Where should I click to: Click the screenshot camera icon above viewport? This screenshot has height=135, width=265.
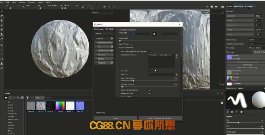223,7
